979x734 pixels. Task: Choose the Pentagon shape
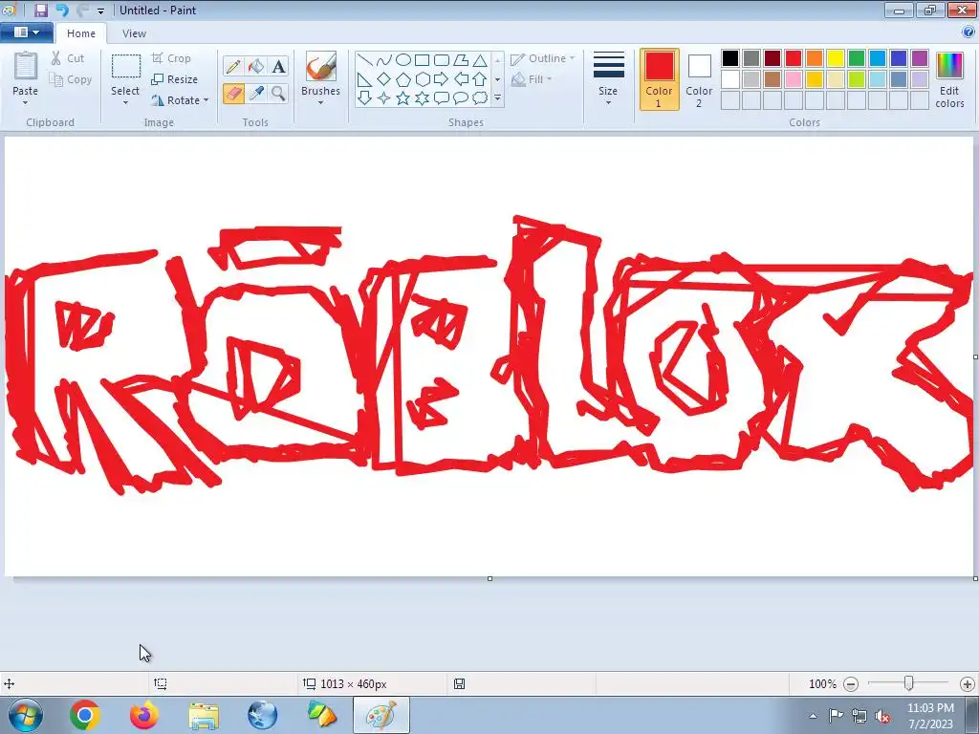pyautogui.click(x=403, y=79)
